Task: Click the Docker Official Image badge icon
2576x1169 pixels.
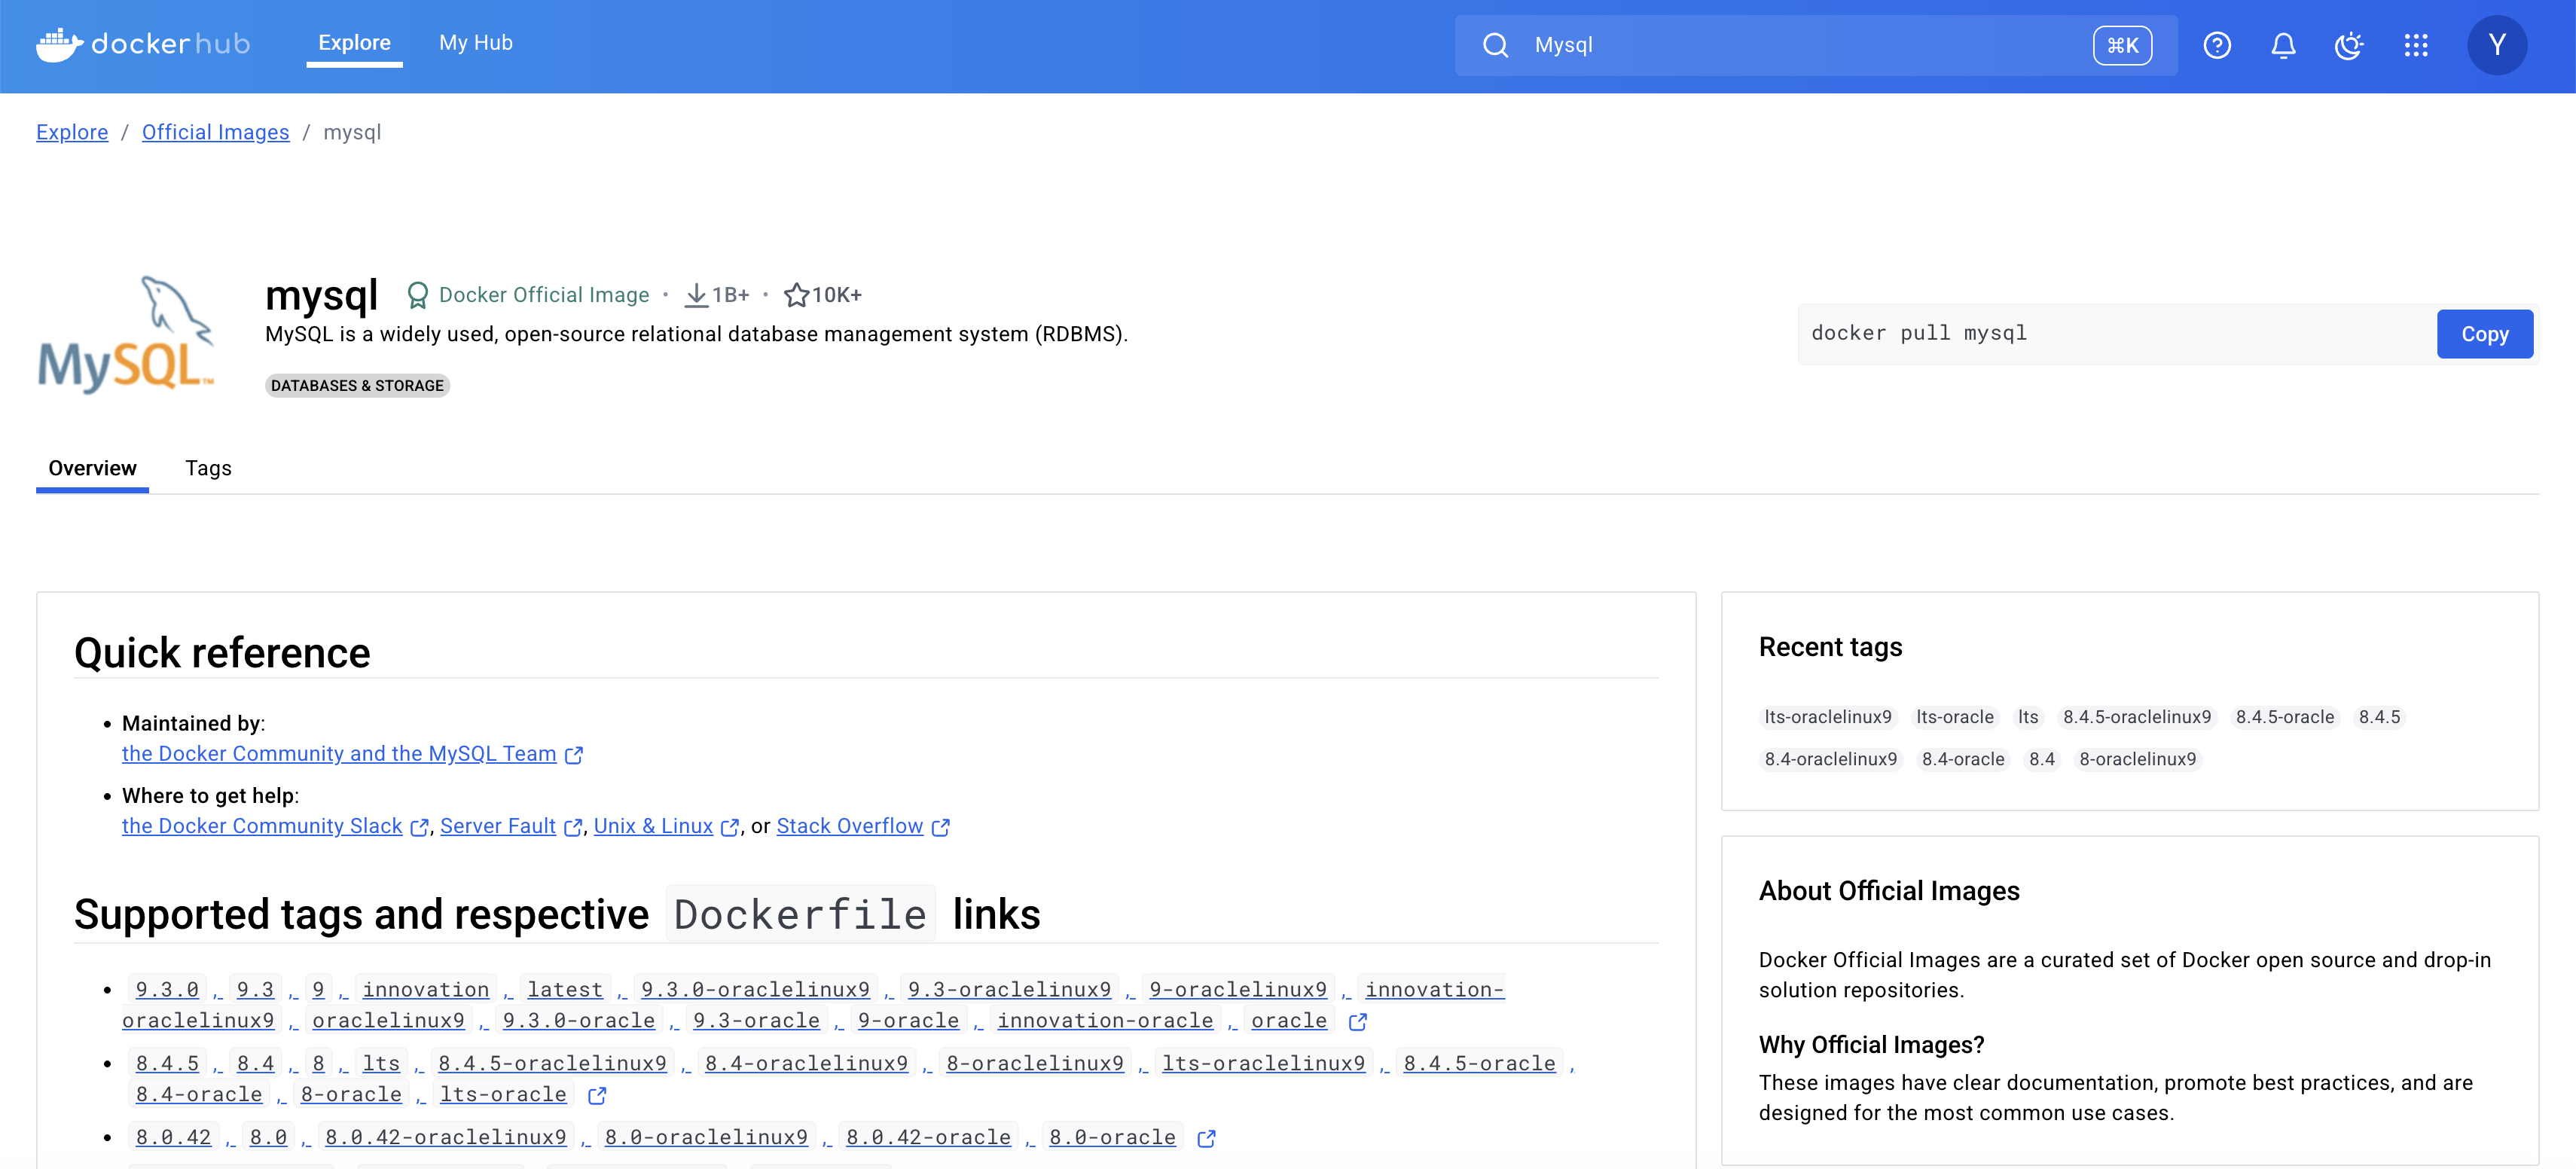Action: point(418,295)
